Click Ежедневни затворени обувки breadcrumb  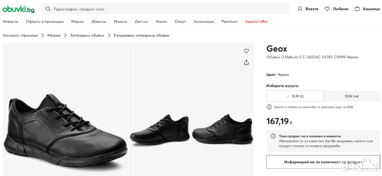pos(141,35)
